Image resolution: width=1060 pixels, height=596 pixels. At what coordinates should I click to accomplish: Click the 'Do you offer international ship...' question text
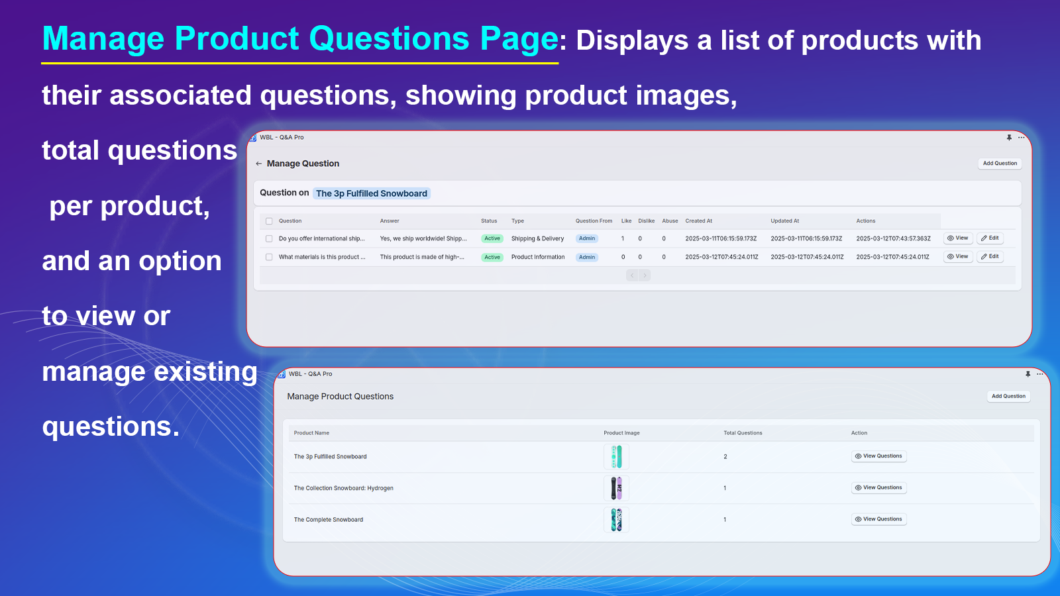point(322,238)
